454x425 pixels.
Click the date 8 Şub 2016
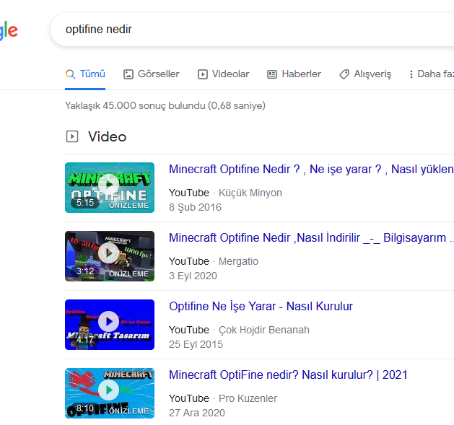pyautogui.click(x=195, y=207)
